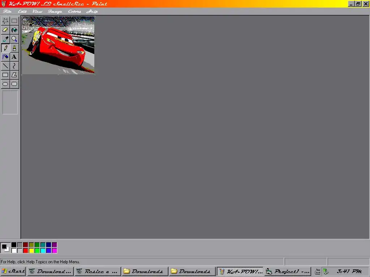This screenshot has width=370, height=277.
Task: Select the Brush tool
Action: 14,48
